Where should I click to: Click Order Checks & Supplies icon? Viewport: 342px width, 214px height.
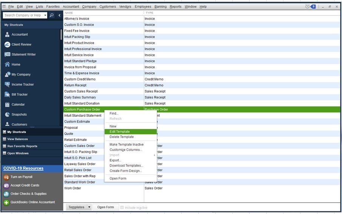pyautogui.click(x=6, y=194)
